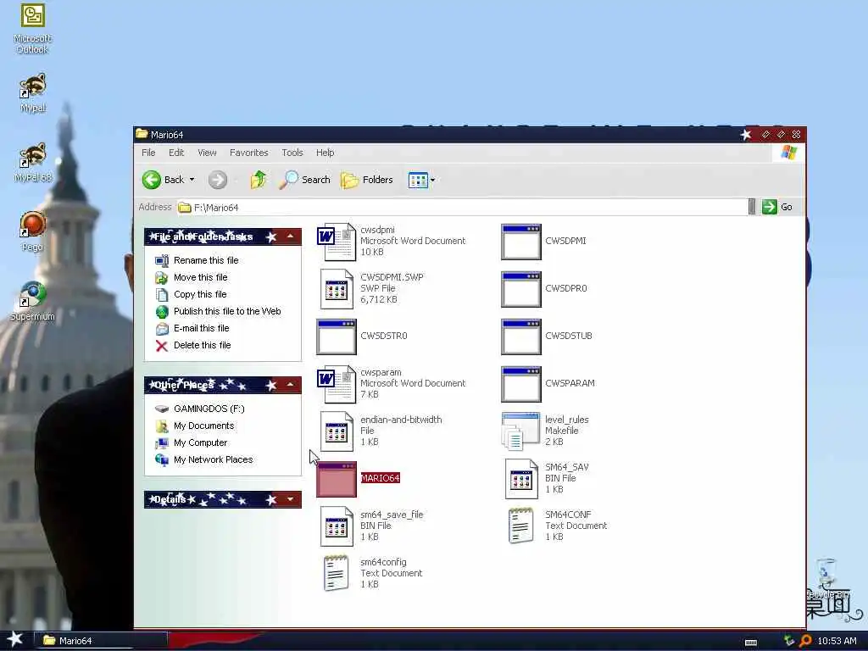Open the Favorites menu
Image resolution: width=868 pixels, height=651 pixels.
click(x=248, y=153)
